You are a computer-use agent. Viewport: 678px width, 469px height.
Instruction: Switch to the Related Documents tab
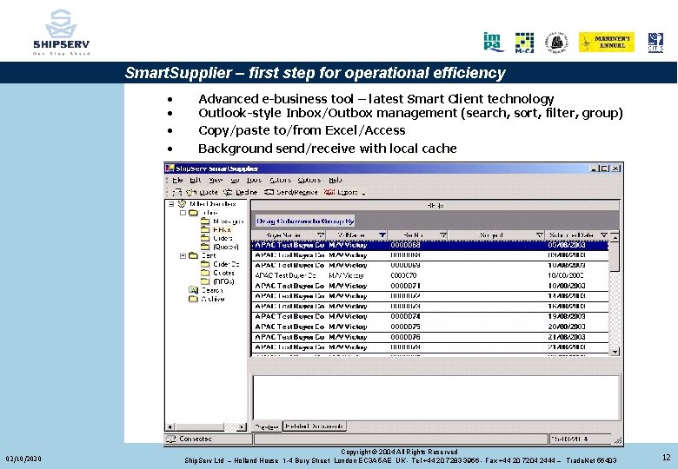[315, 426]
